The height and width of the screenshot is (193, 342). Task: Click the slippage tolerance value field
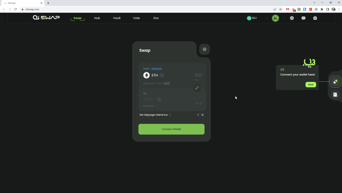point(198,115)
